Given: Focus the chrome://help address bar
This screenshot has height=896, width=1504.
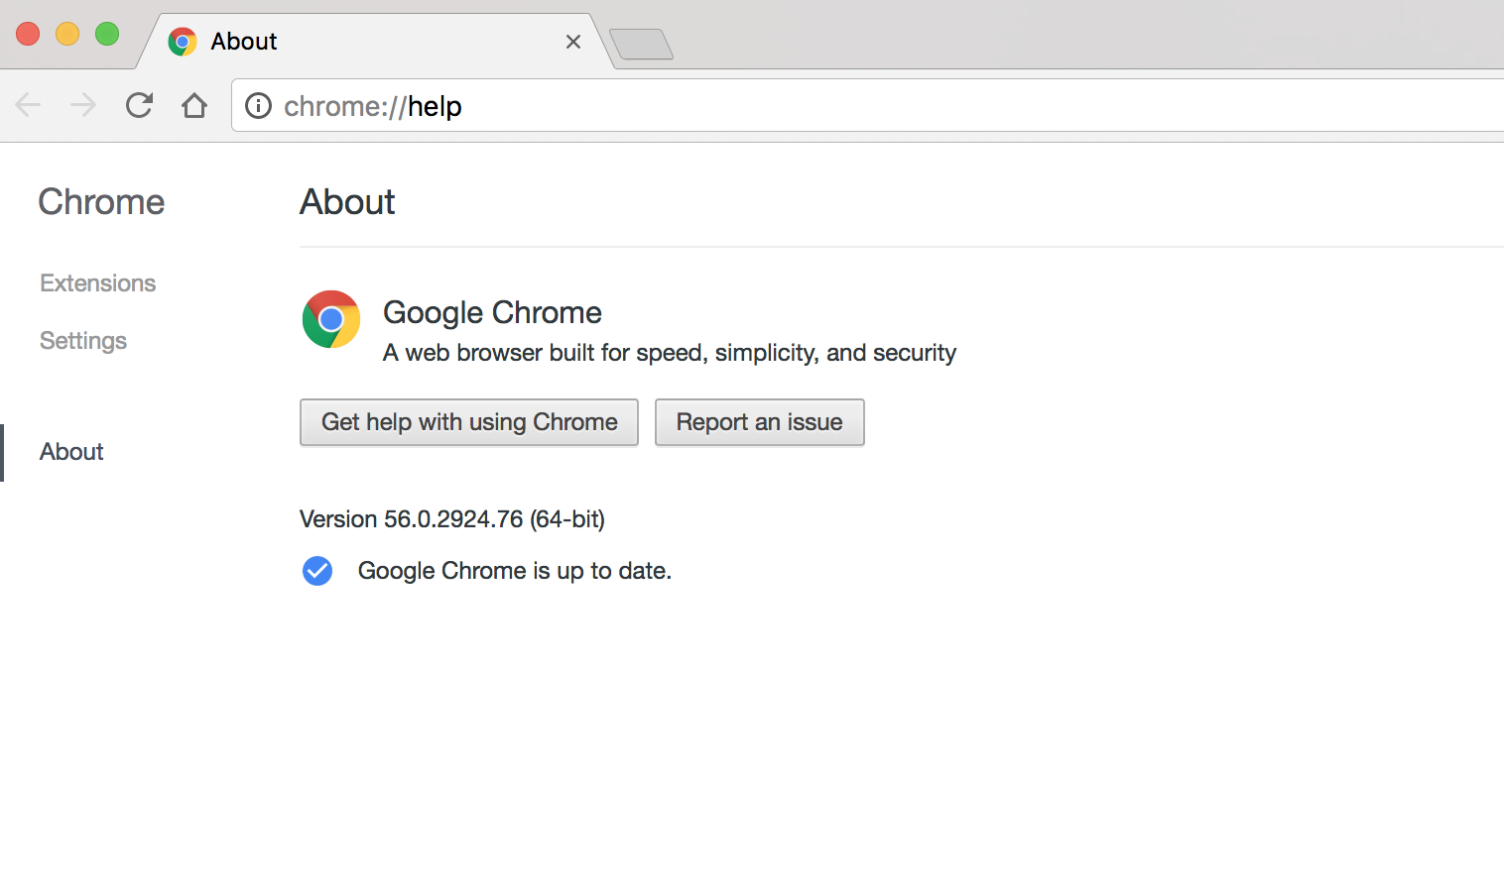Looking at the screenshot, I should click(794, 106).
